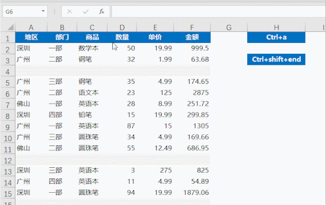
Task: Click header cell 地区
Action: coord(31,37)
